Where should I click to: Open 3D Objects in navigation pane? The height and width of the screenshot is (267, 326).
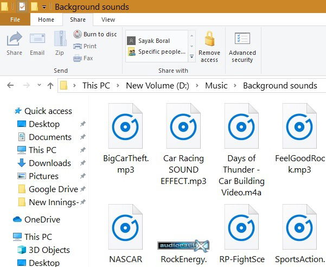(x=43, y=250)
